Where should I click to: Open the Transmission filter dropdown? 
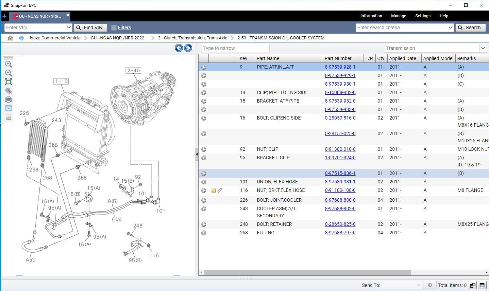coord(483,48)
